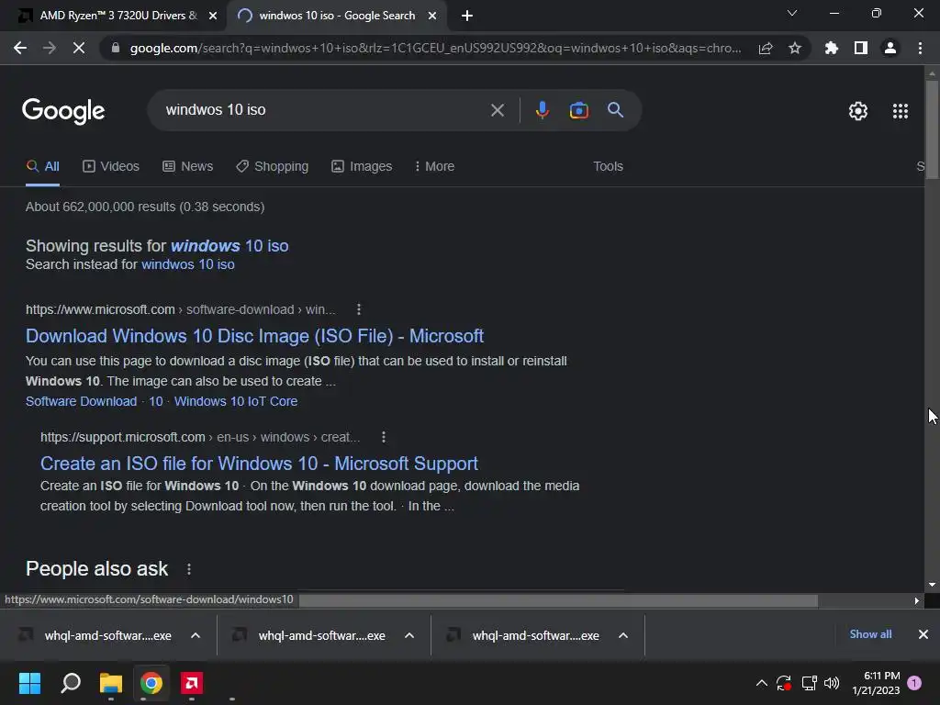Show all downloads
The image size is (940, 705).
coord(870,634)
